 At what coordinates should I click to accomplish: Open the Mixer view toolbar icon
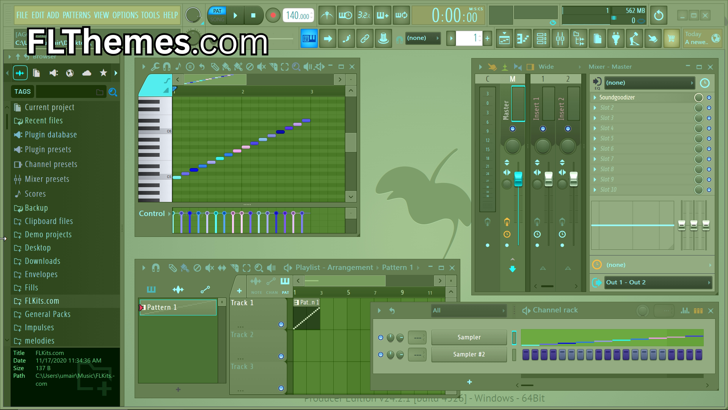coord(560,38)
